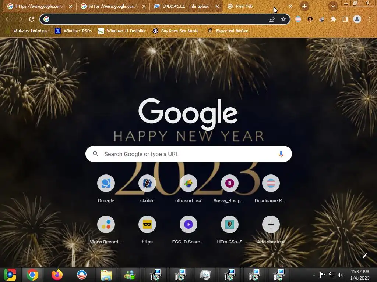Open Chrome's three-dot menu
The image size is (377, 282).
coord(369,19)
